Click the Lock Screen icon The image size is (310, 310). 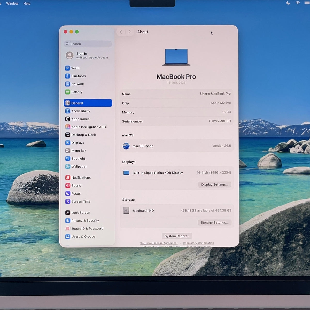[68, 213]
